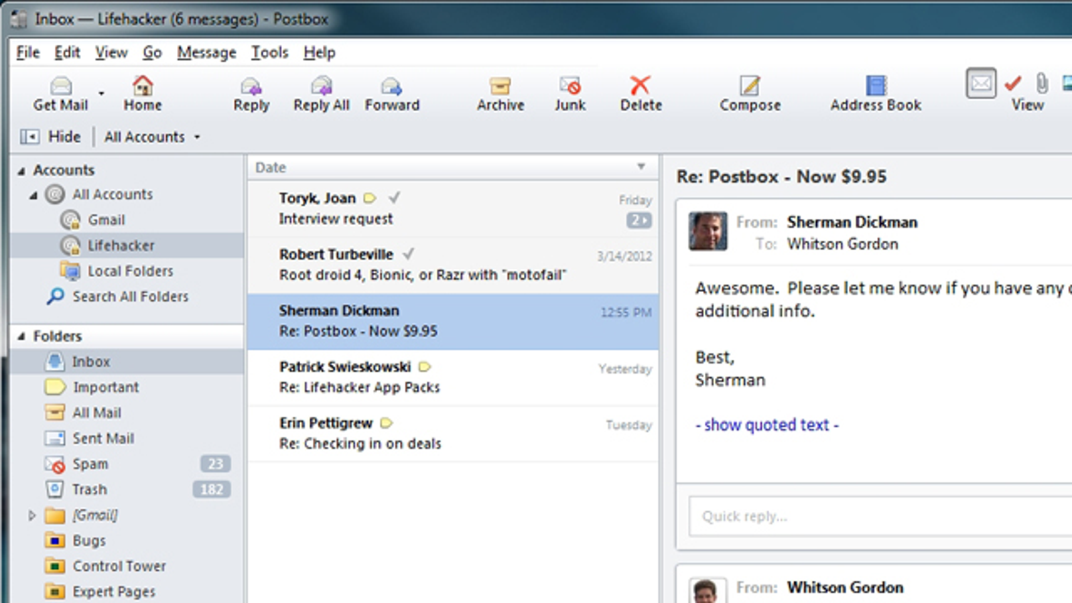1072x603 pixels.
Task: Open the sort options arrow in the Date header
Action: (641, 167)
